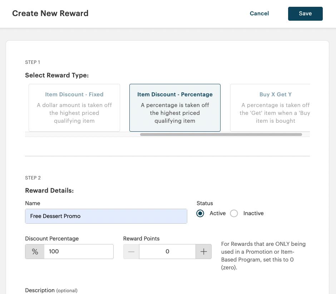Click the Reward Points value field

pyautogui.click(x=167, y=251)
